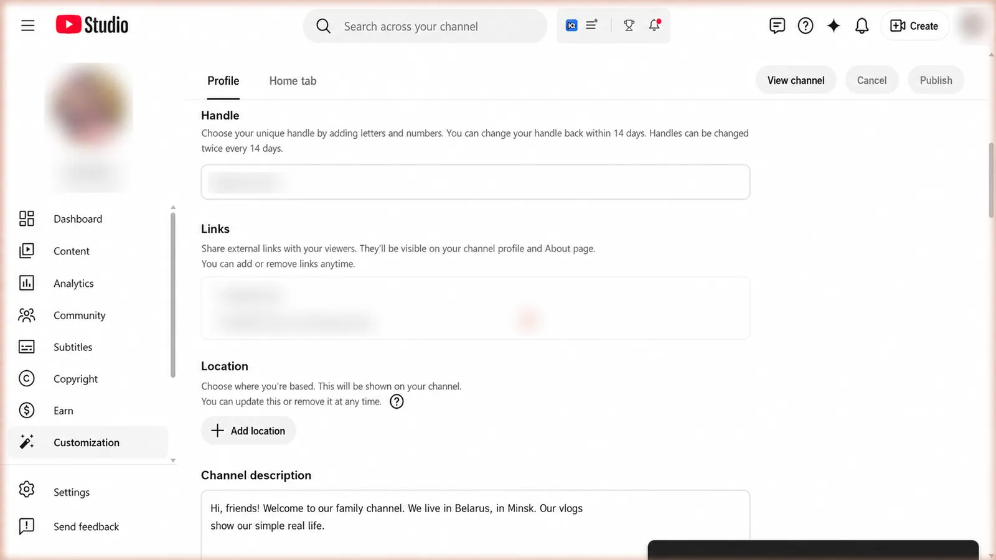Click the YouTube Studio logo

coord(92,25)
